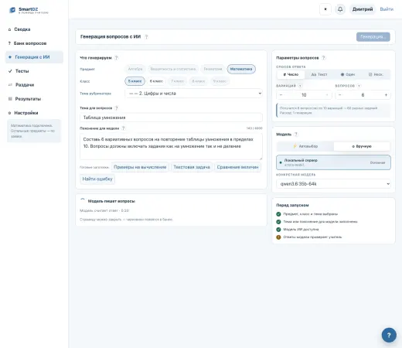Open the floating help question button

coord(389,335)
